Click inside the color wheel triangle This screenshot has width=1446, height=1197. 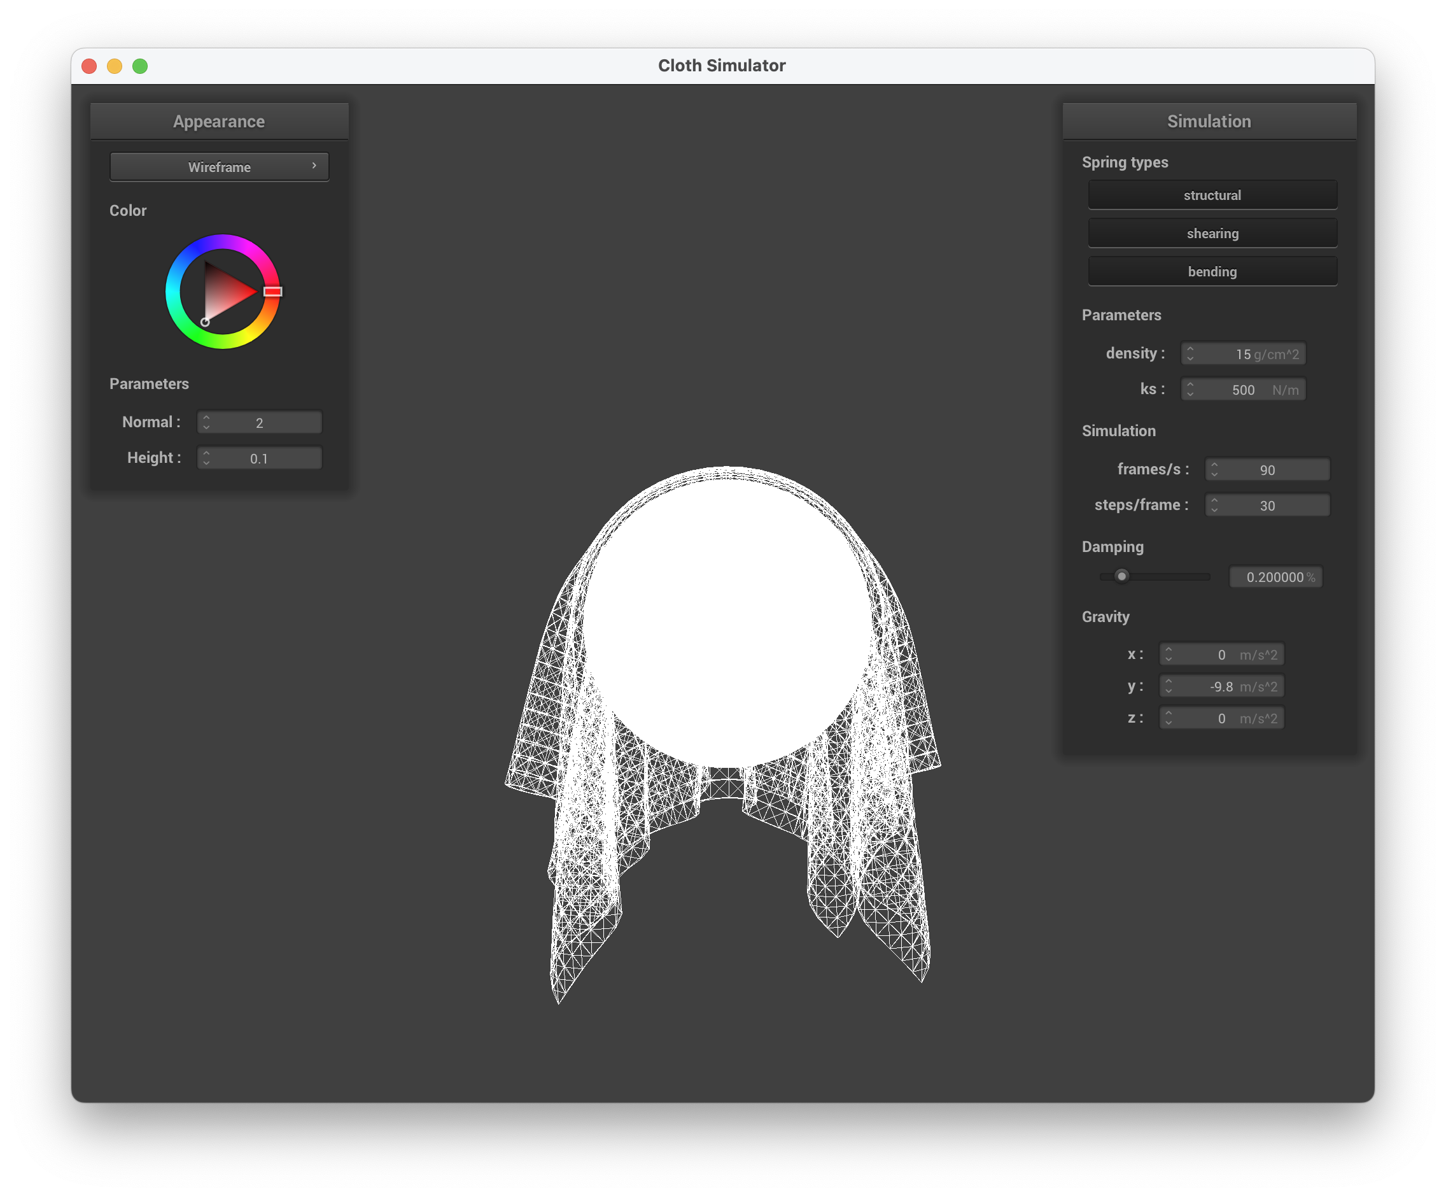225,293
